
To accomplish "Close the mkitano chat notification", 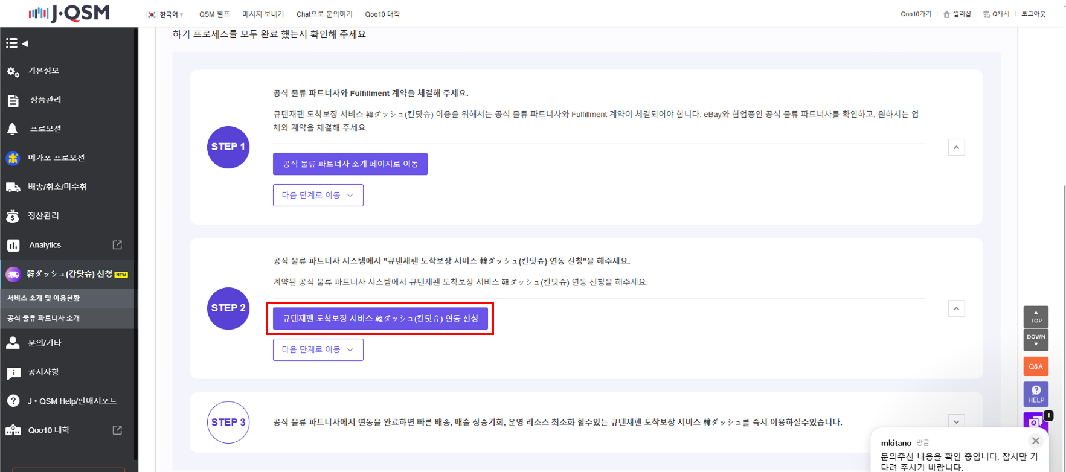I will pyautogui.click(x=1036, y=441).
